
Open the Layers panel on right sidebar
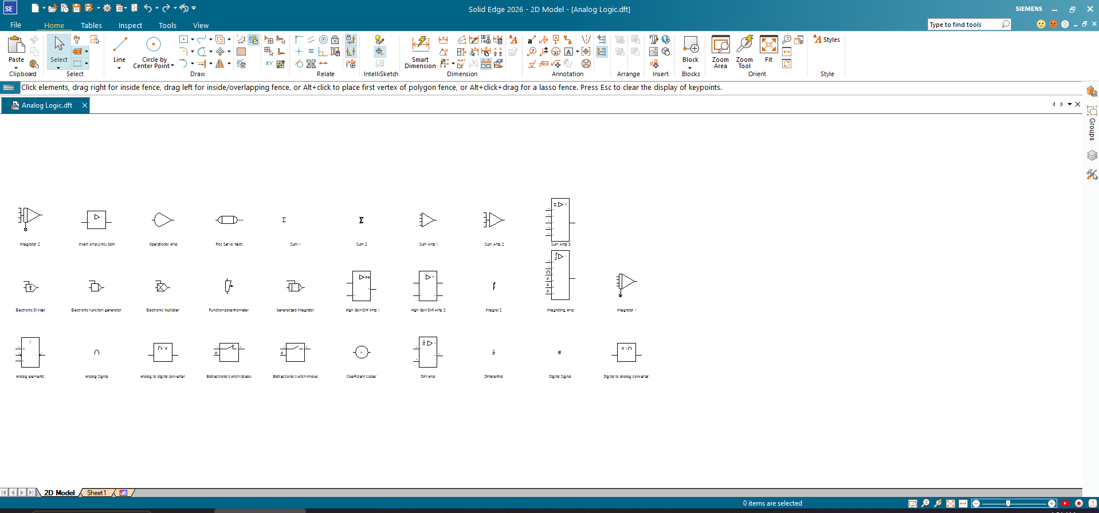(x=1092, y=155)
